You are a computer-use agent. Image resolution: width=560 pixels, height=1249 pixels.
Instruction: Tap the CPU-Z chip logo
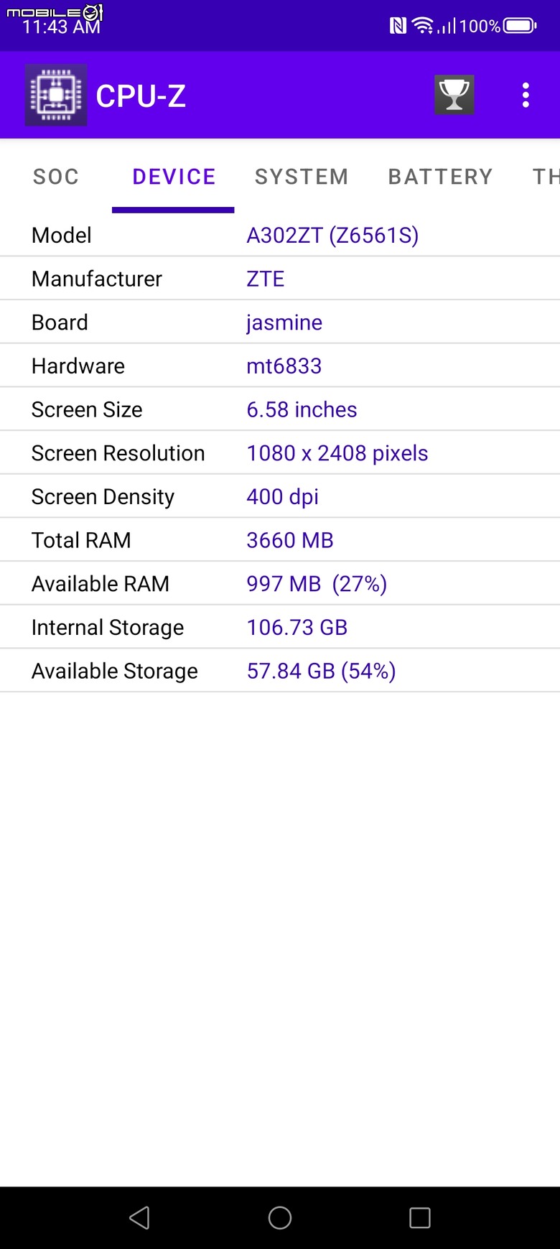point(56,95)
